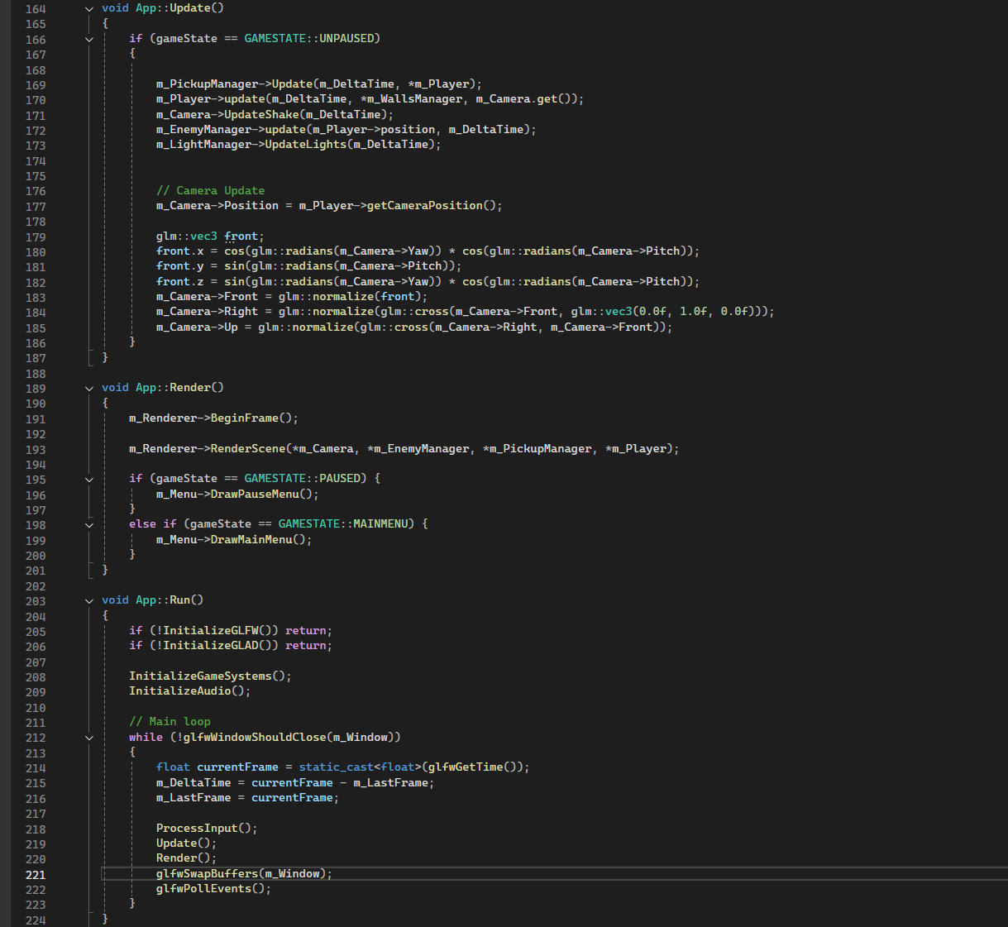The image size is (1008, 927).
Task: Select line number 193 in the gutter
Action: click(36, 449)
